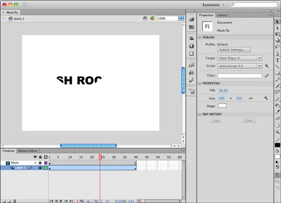This screenshot has height=203, width=281.
Task: Select the Rectangle tool
Action: point(277,73)
